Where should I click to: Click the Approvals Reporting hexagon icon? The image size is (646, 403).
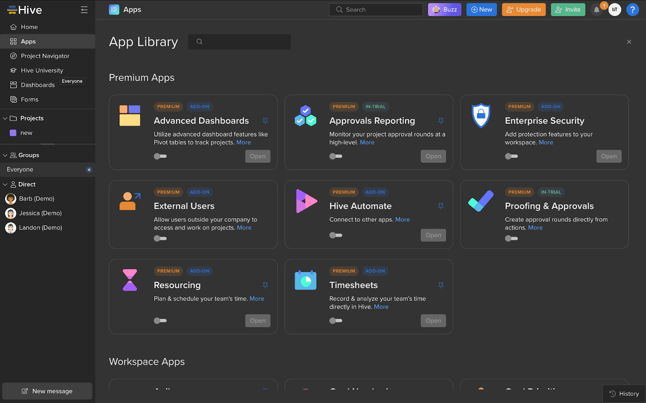pos(305,116)
